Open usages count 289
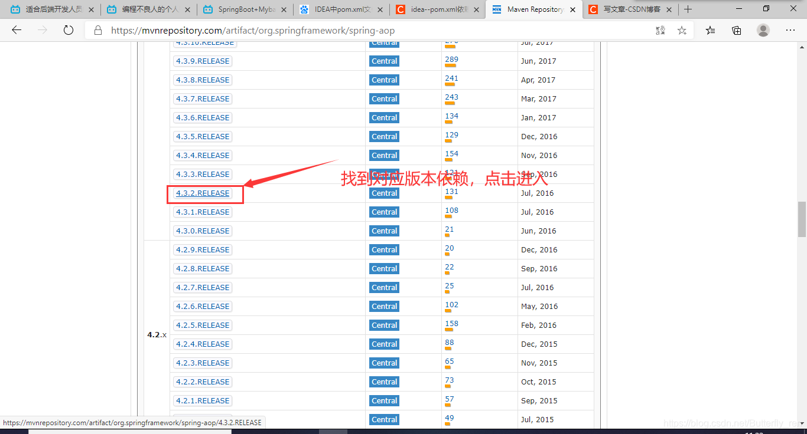Viewport: 807px width, 434px height. coord(451,60)
